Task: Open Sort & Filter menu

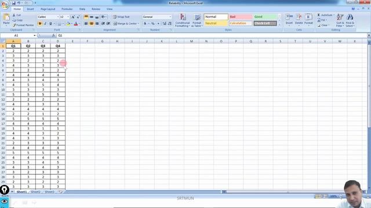Action: coord(340,20)
